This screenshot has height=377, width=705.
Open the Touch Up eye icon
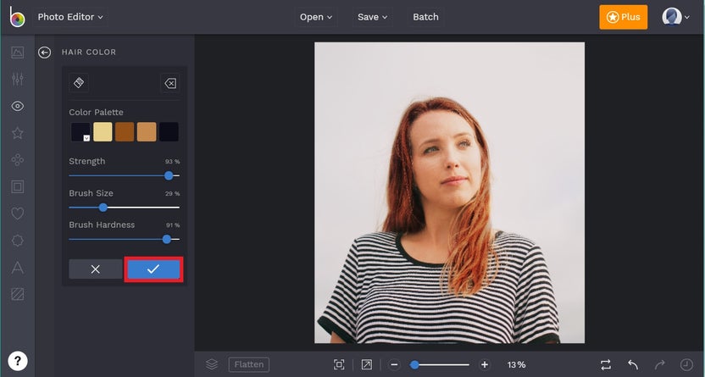[x=18, y=106]
